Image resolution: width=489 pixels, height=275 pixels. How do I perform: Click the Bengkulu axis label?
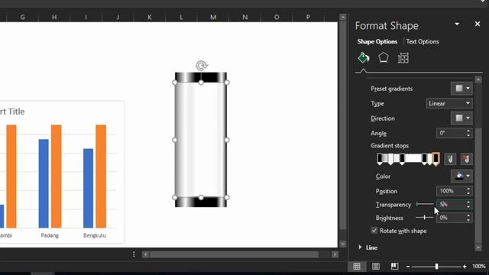click(x=95, y=235)
